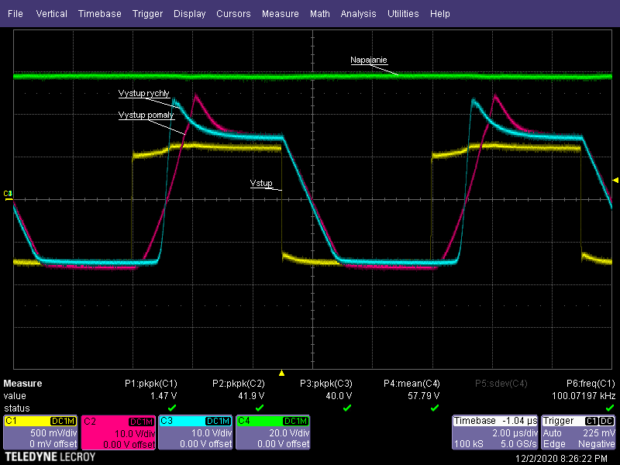This screenshot has height=465, width=620.
Task: Click the P6 status checkmark
Action: coord(610,408)
